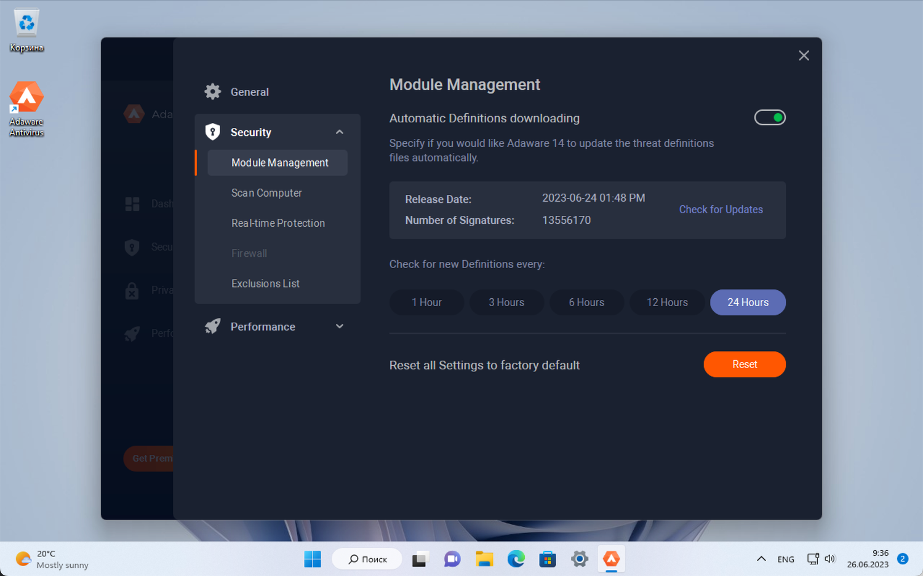Show hidden system tray icons
Viewport: 923px width, 576px height.
click(x=761, y=559)
